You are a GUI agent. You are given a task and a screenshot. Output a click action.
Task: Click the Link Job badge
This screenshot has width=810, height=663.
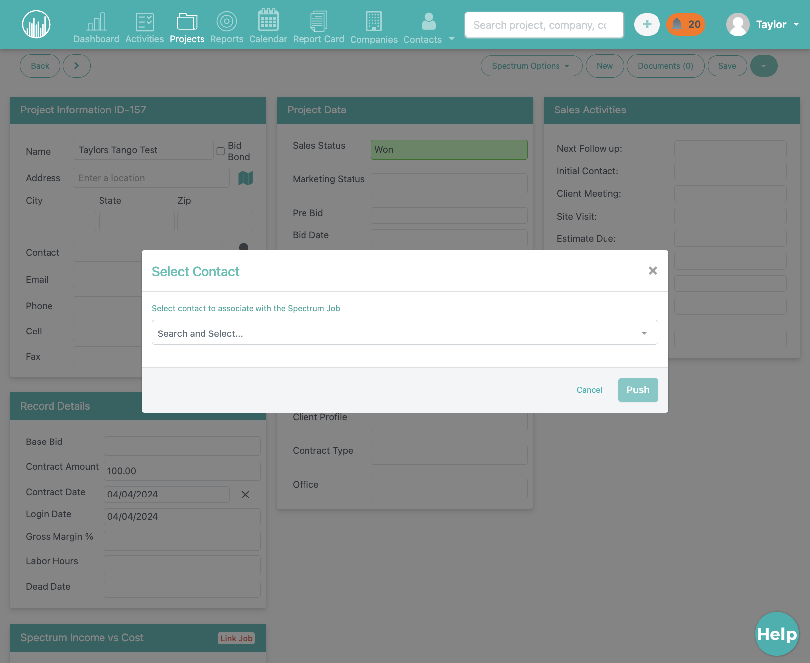point(236,638)
